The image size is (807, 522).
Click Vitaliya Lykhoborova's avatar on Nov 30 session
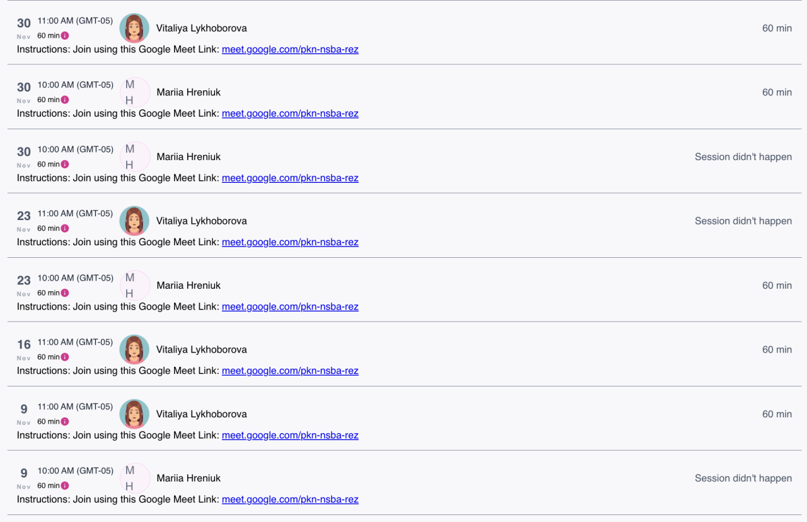(x=134, y=28)
